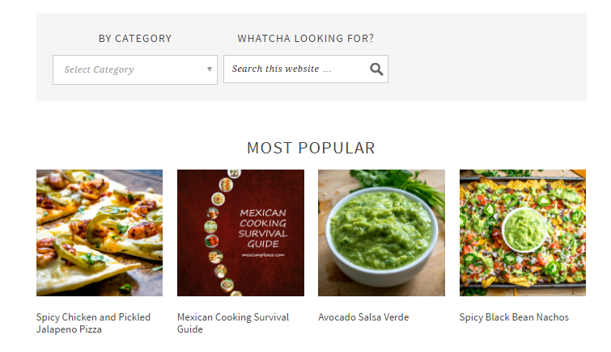This screenshot has height=352, width=611.
Task: Click the magnifying glass search icon
Action: click(376, 69)
